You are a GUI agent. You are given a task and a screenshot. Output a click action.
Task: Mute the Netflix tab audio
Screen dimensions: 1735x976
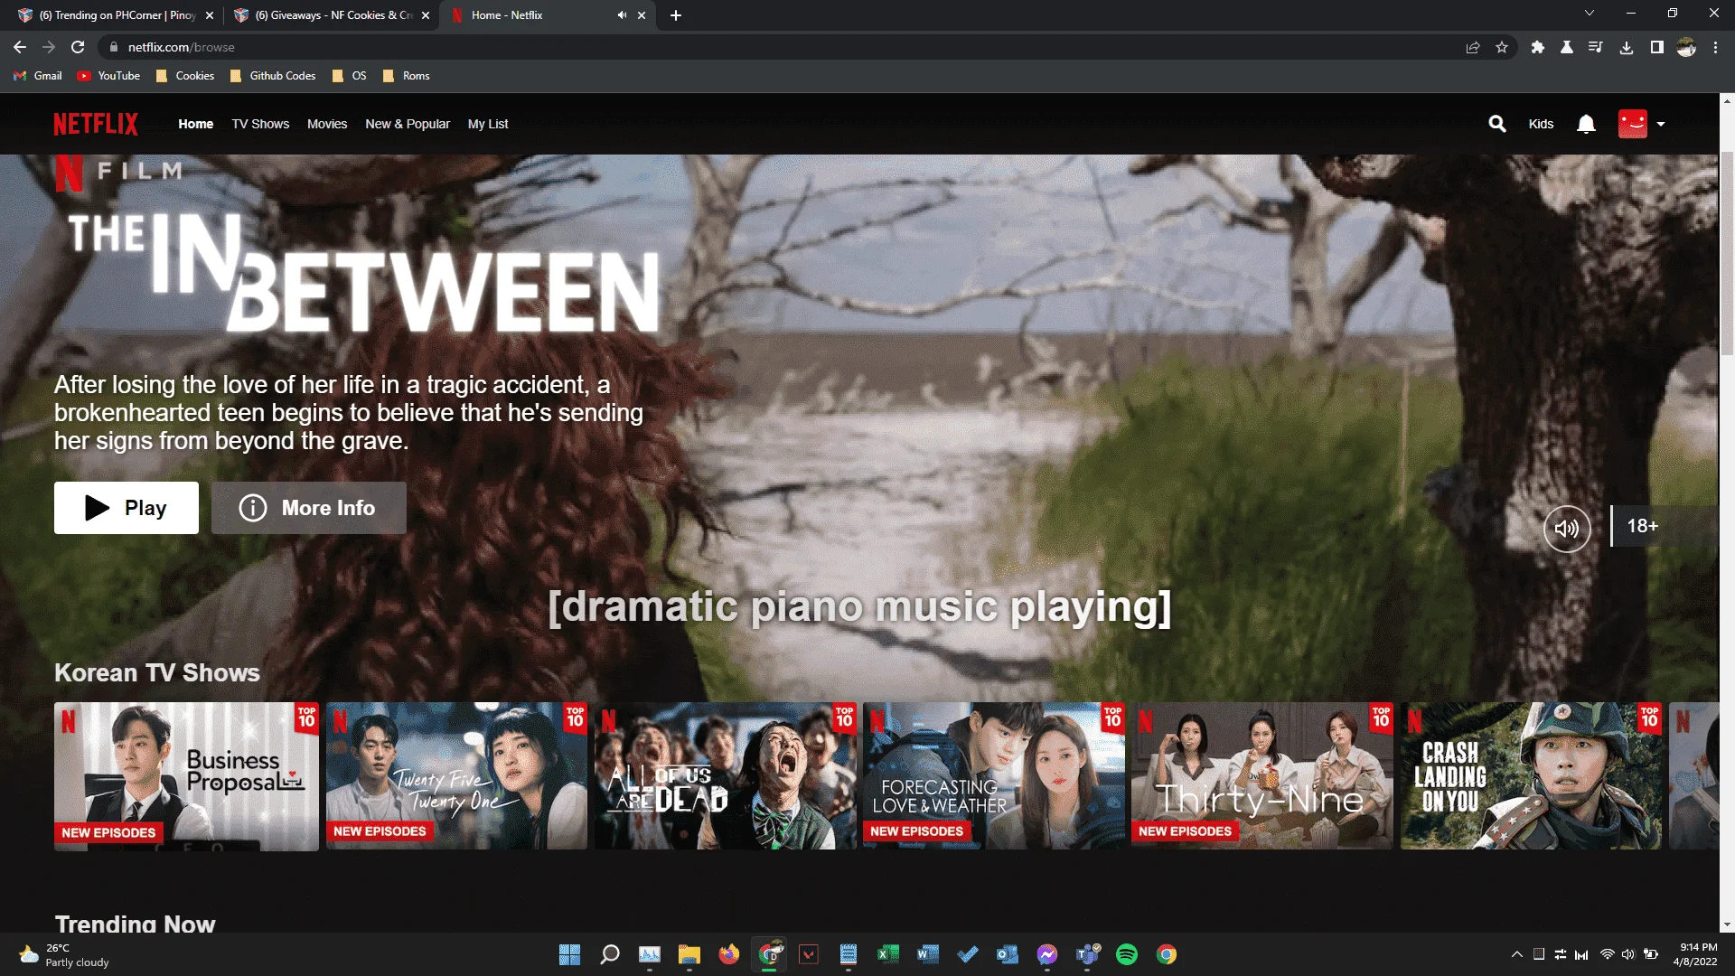click(622, 15)
